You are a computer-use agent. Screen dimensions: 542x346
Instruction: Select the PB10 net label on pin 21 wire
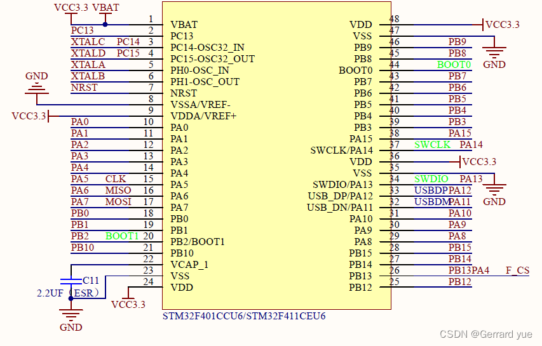[82, 247]
